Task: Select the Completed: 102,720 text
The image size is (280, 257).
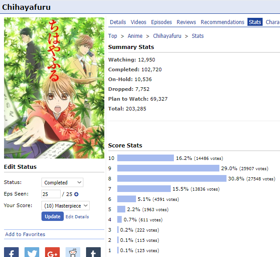Action: [135, 69]
